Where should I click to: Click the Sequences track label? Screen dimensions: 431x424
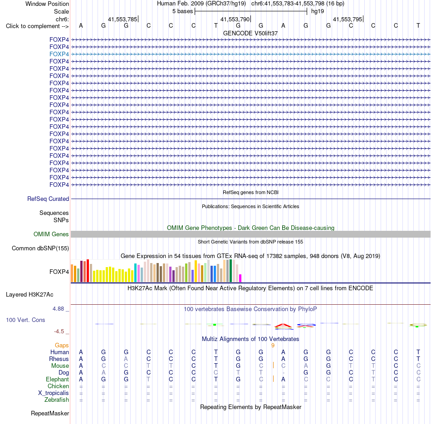click(x=54, y=213)
